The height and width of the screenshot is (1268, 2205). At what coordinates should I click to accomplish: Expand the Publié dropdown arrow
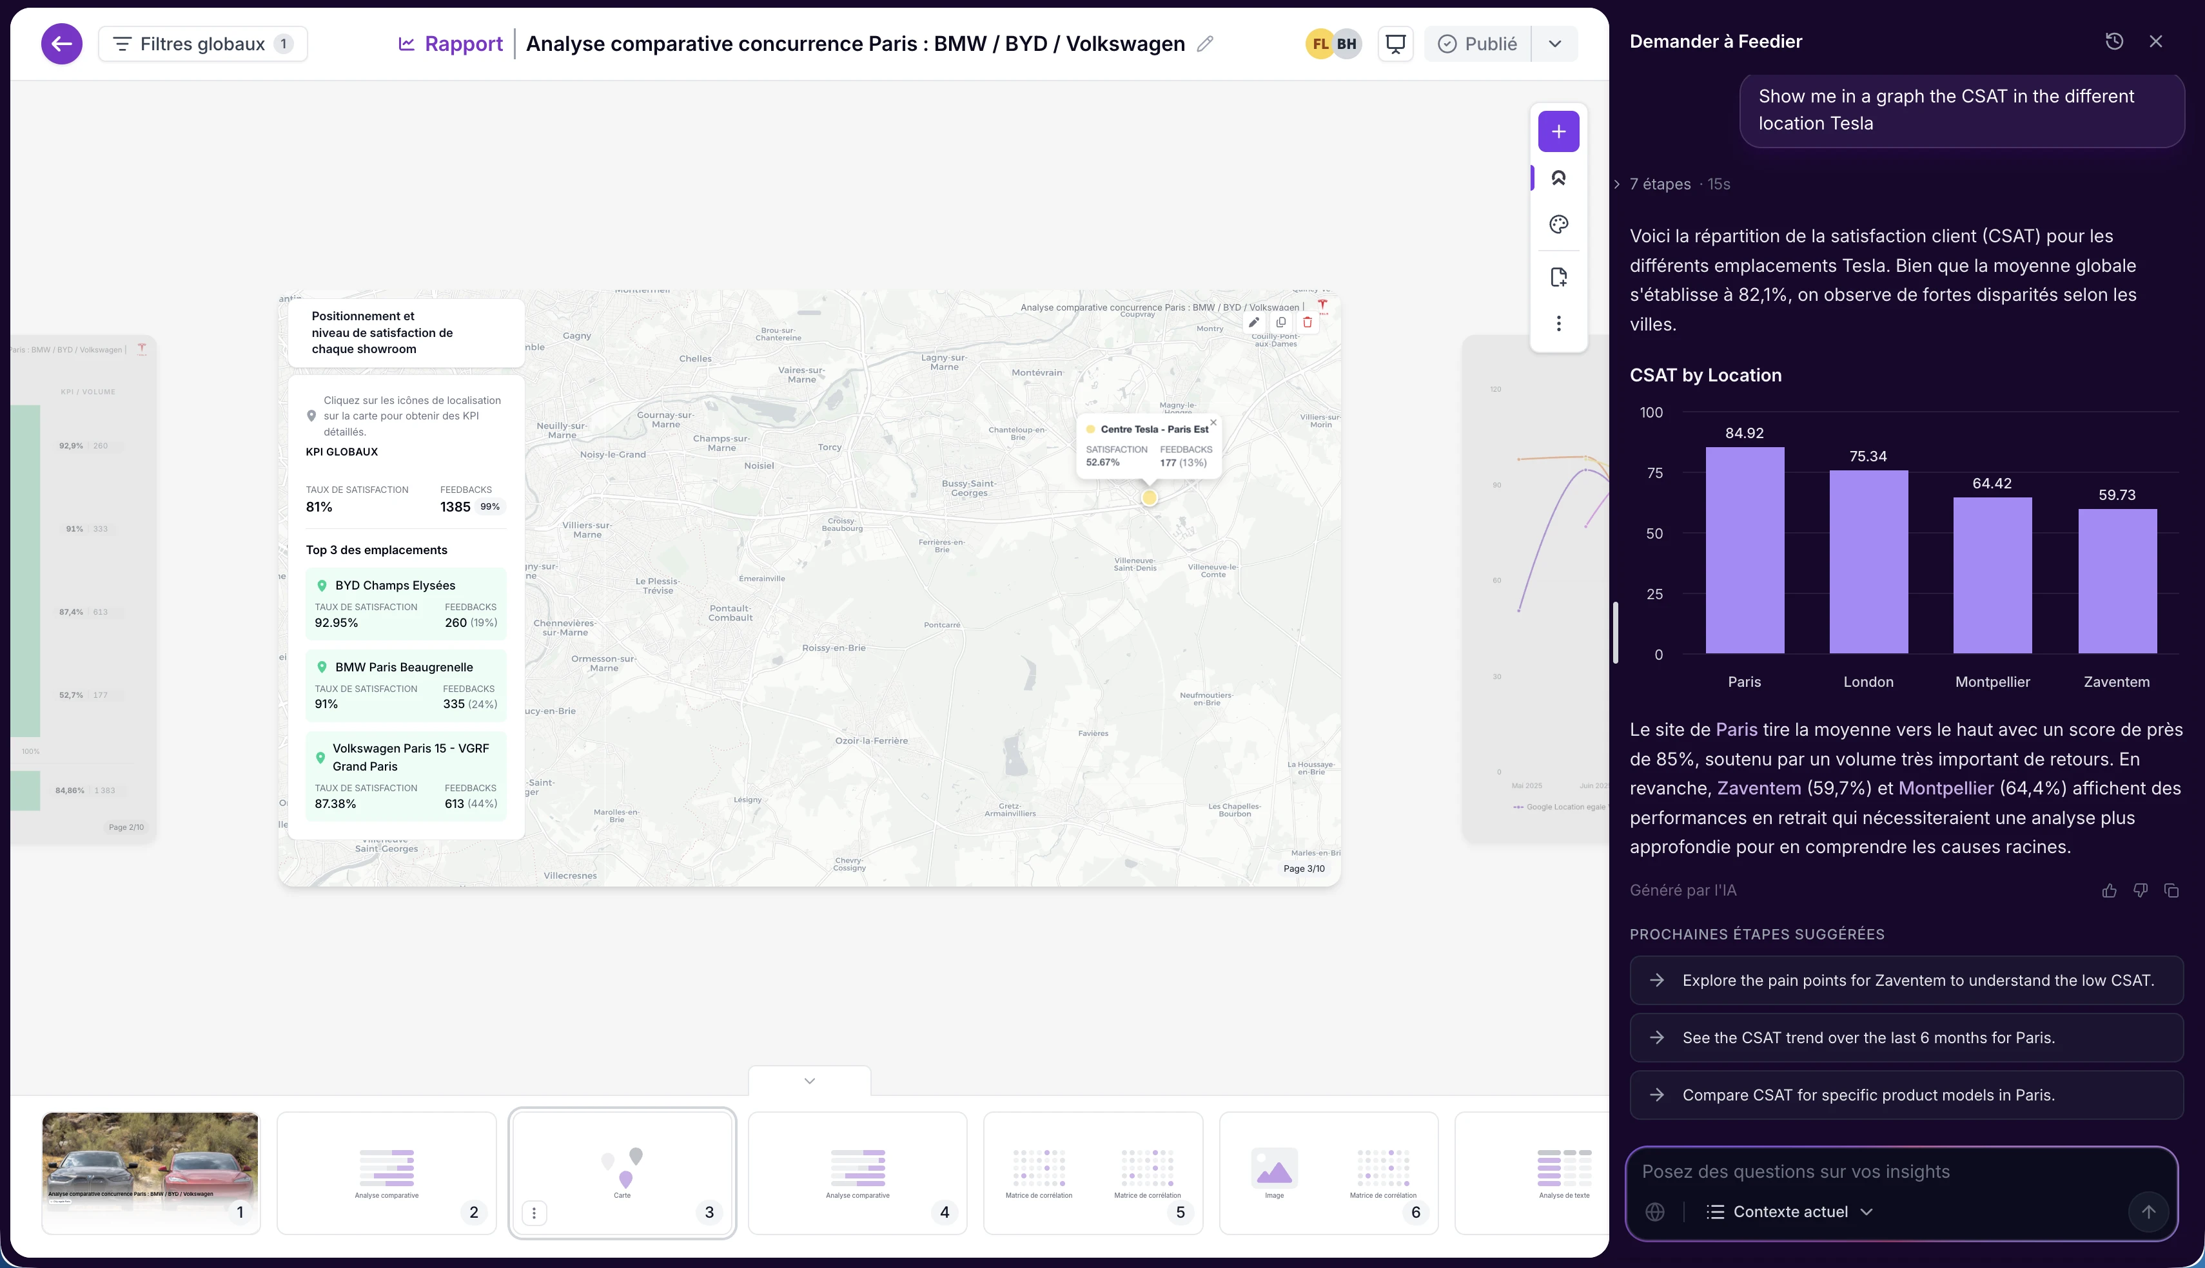click(x=1554, y=44)
